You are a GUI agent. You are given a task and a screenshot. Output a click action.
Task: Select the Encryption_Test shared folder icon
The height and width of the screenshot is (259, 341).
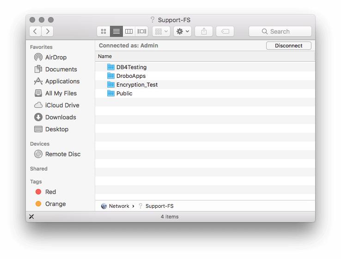pyautogui.click(x=111, y=84)
